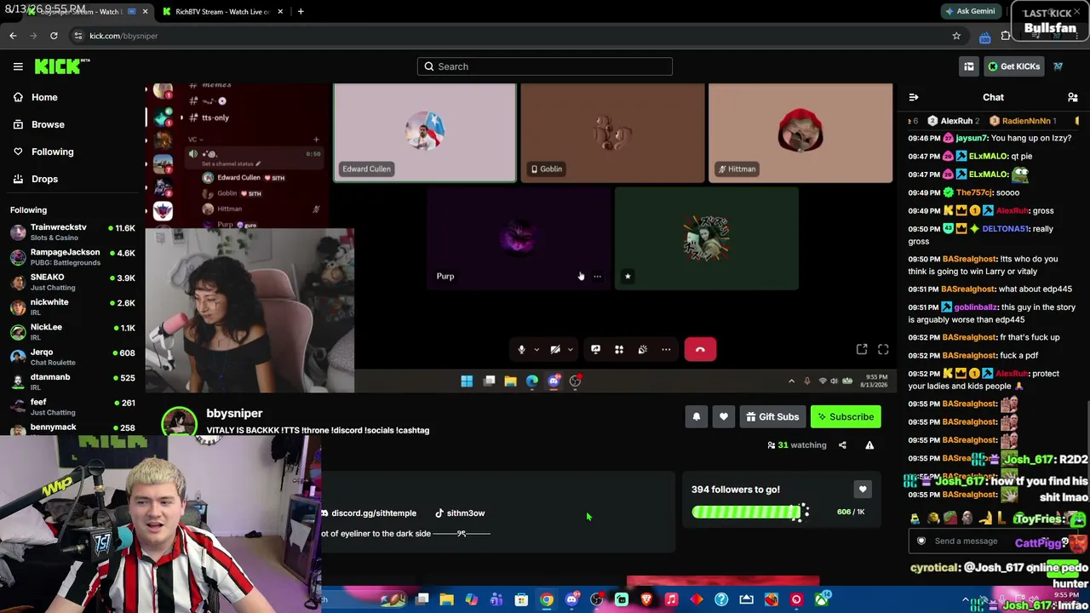This screenshot has height=613, width=1090.
Task: Open more options in Discord call controls
Action: tap(666, 350)
